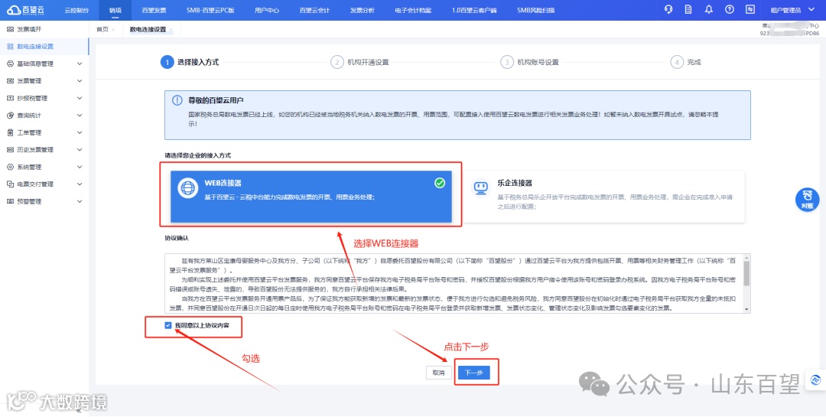Click step 3 机构账号设置

pyautogui.click(x=529, y=62)
